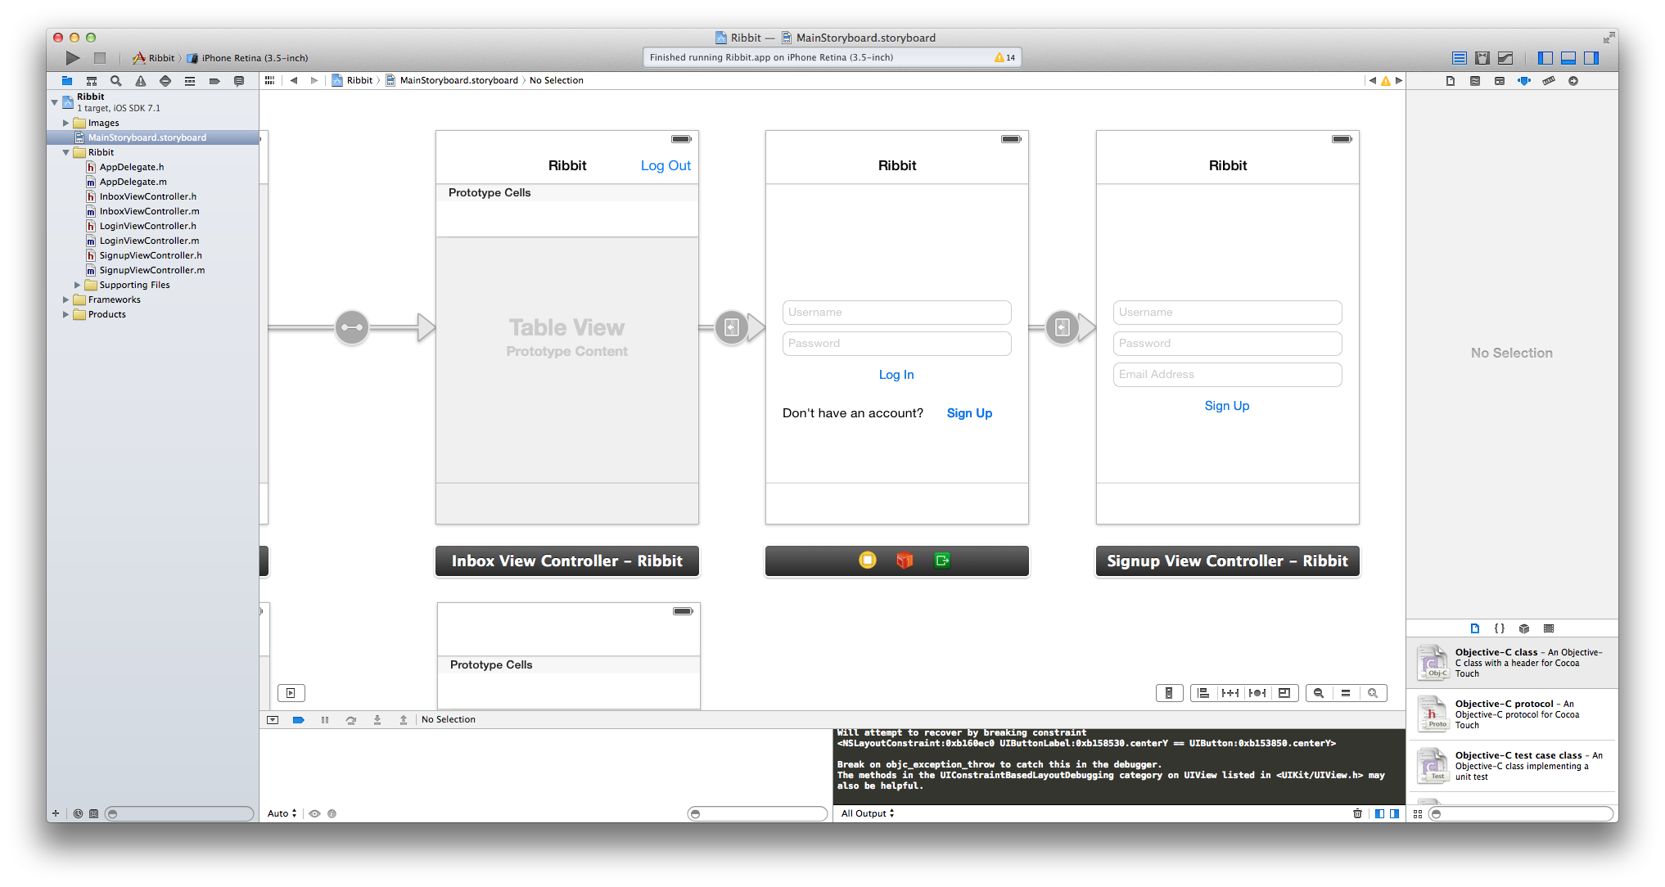Open the Search navigator magnifier icon
The height and width of the screenshot is (887, 1665).
click(x=115, y=81)
